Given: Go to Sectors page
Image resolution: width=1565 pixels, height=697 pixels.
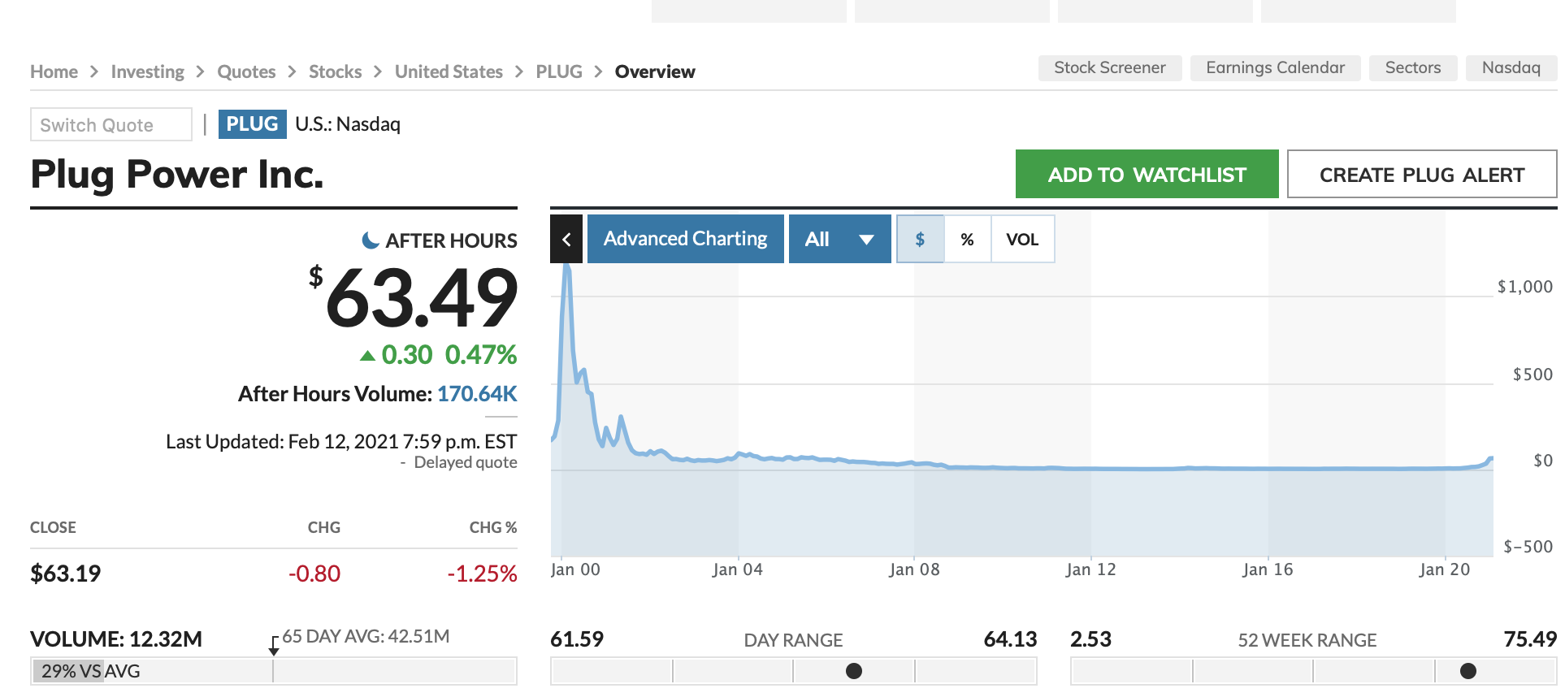Looking at the screenshot, I should [x=1412, y=67].
